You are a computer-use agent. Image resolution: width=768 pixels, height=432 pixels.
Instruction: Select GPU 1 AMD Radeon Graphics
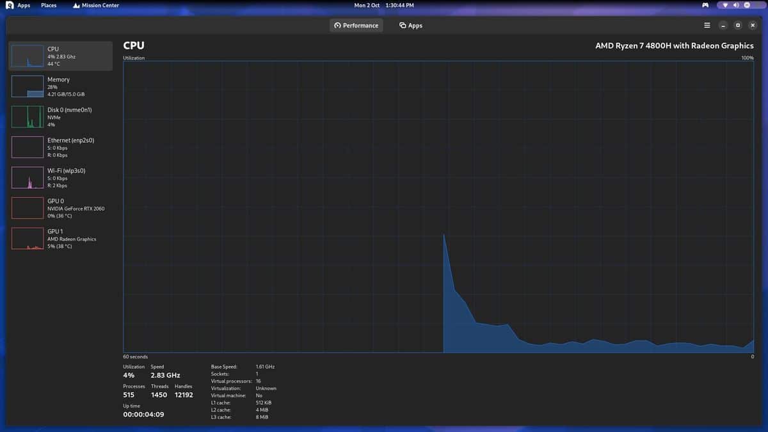(x=61, y=239)
